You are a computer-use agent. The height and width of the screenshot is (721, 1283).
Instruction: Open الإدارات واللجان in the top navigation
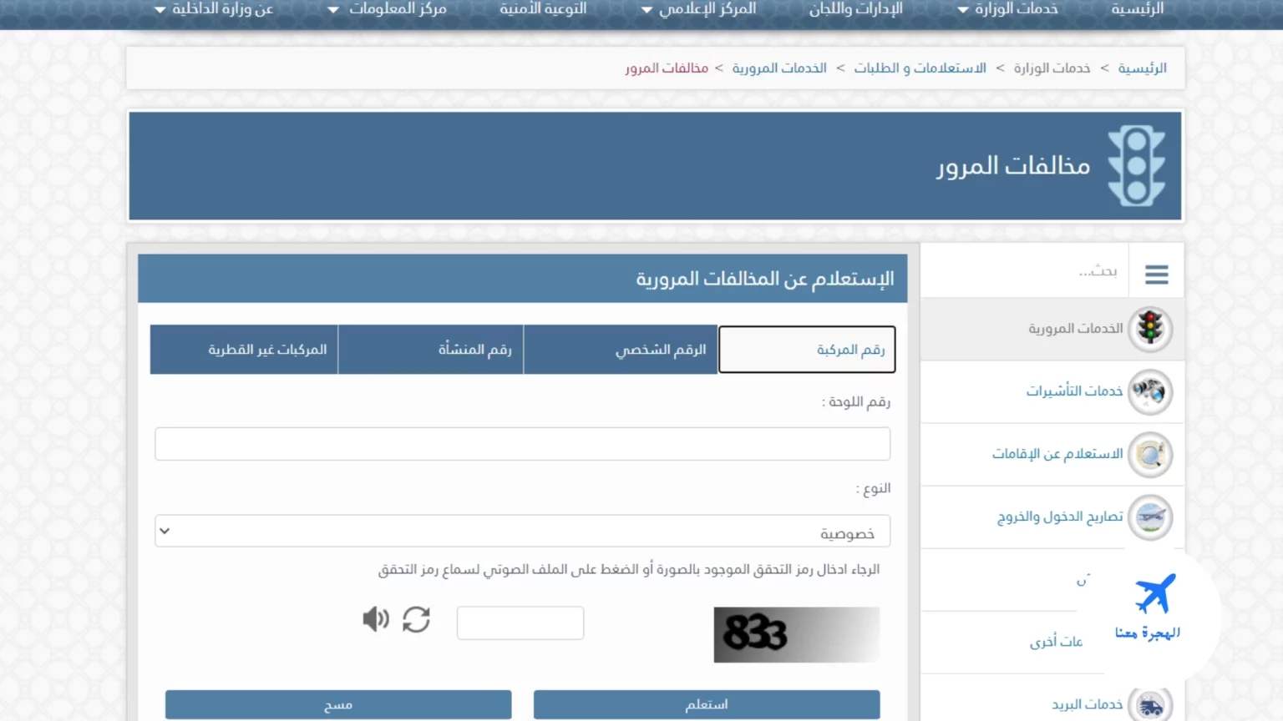click(x=855, y=9)
